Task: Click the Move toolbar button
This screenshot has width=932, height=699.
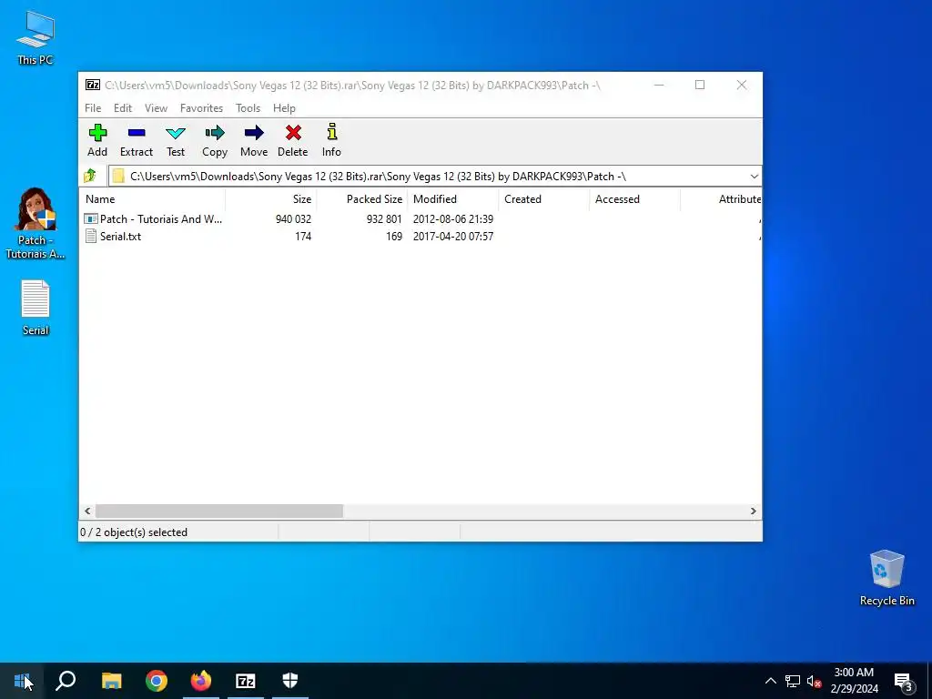Action: coord(254,141)
